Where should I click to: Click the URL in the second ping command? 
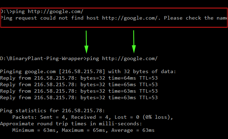(130, 59)
